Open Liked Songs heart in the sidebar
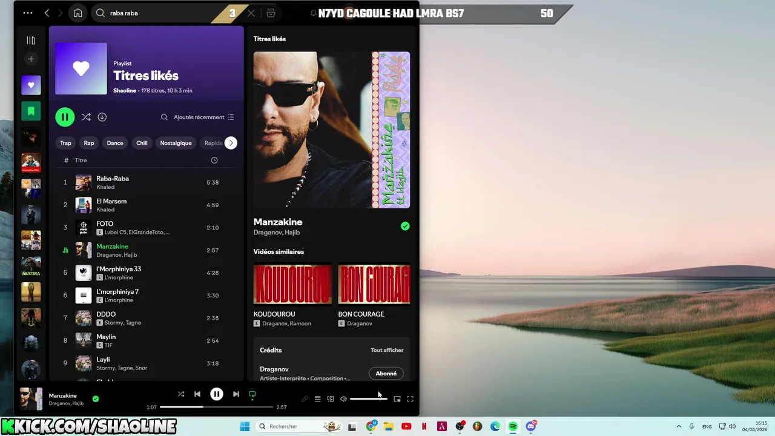This screenshot has height=436, width=775. 31,85
